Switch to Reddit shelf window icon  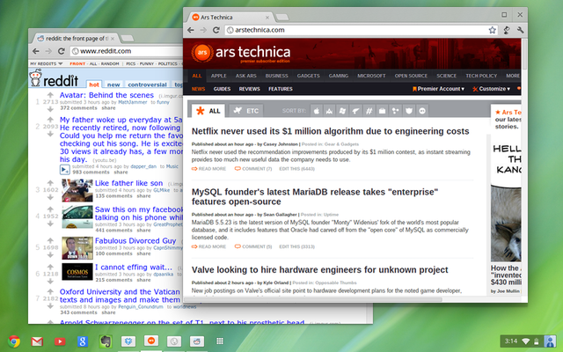(x=197, y=341)
